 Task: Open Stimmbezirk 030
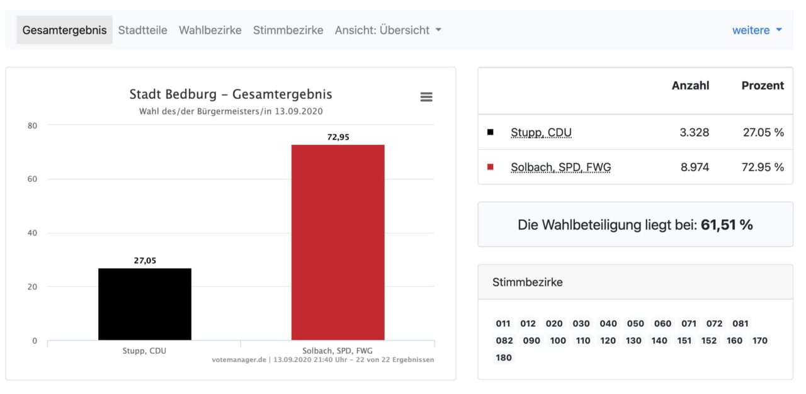tap(581, 324)
